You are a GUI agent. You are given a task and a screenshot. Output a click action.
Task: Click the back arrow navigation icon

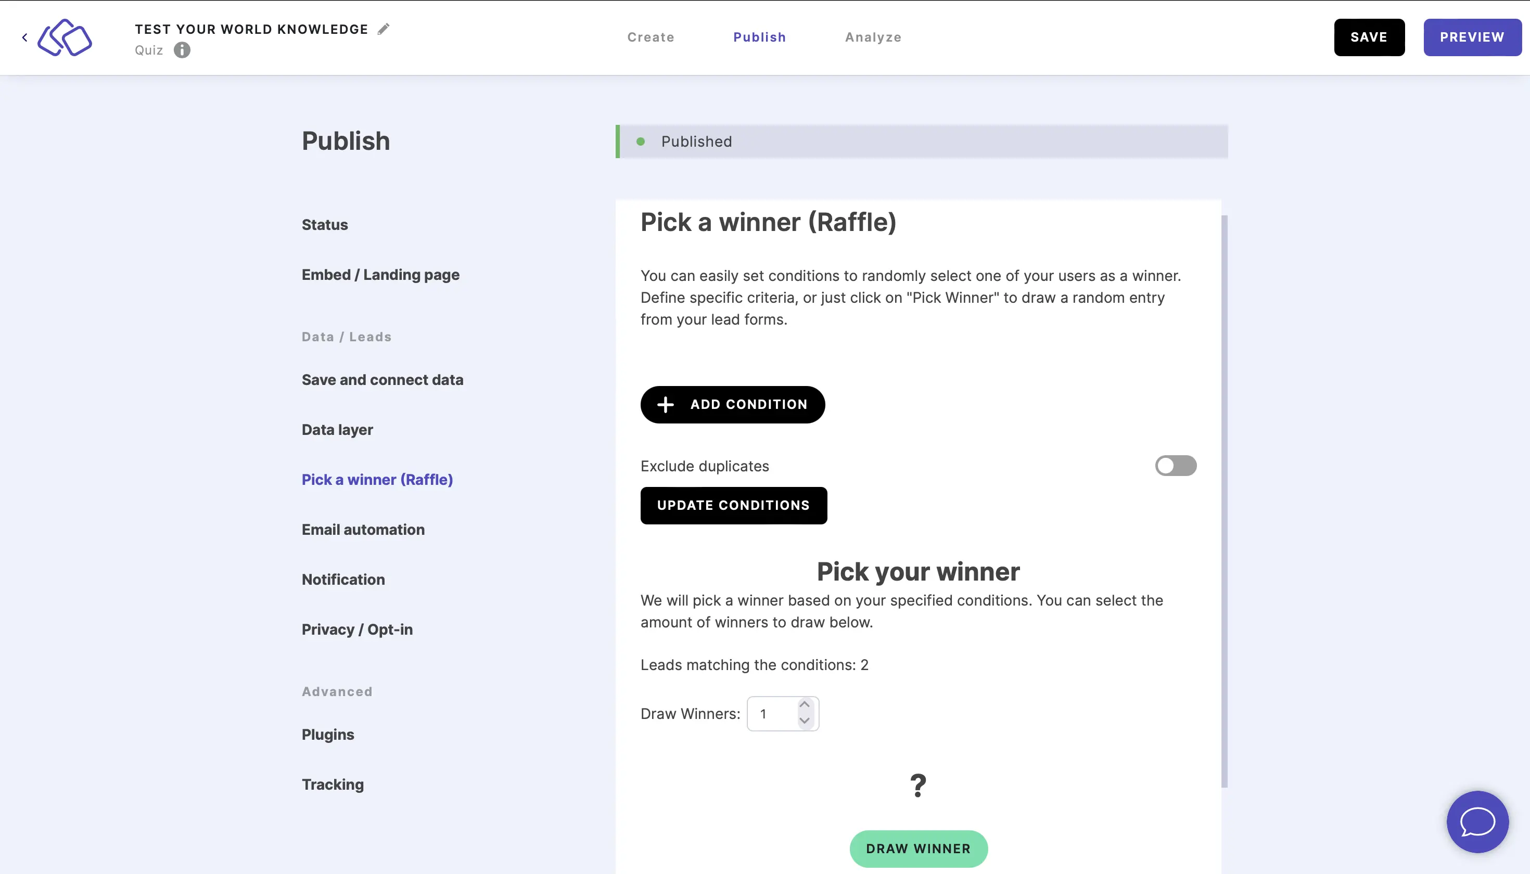click(x=25, y=38)
